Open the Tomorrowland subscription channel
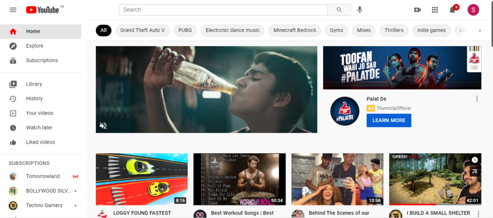 42,176
